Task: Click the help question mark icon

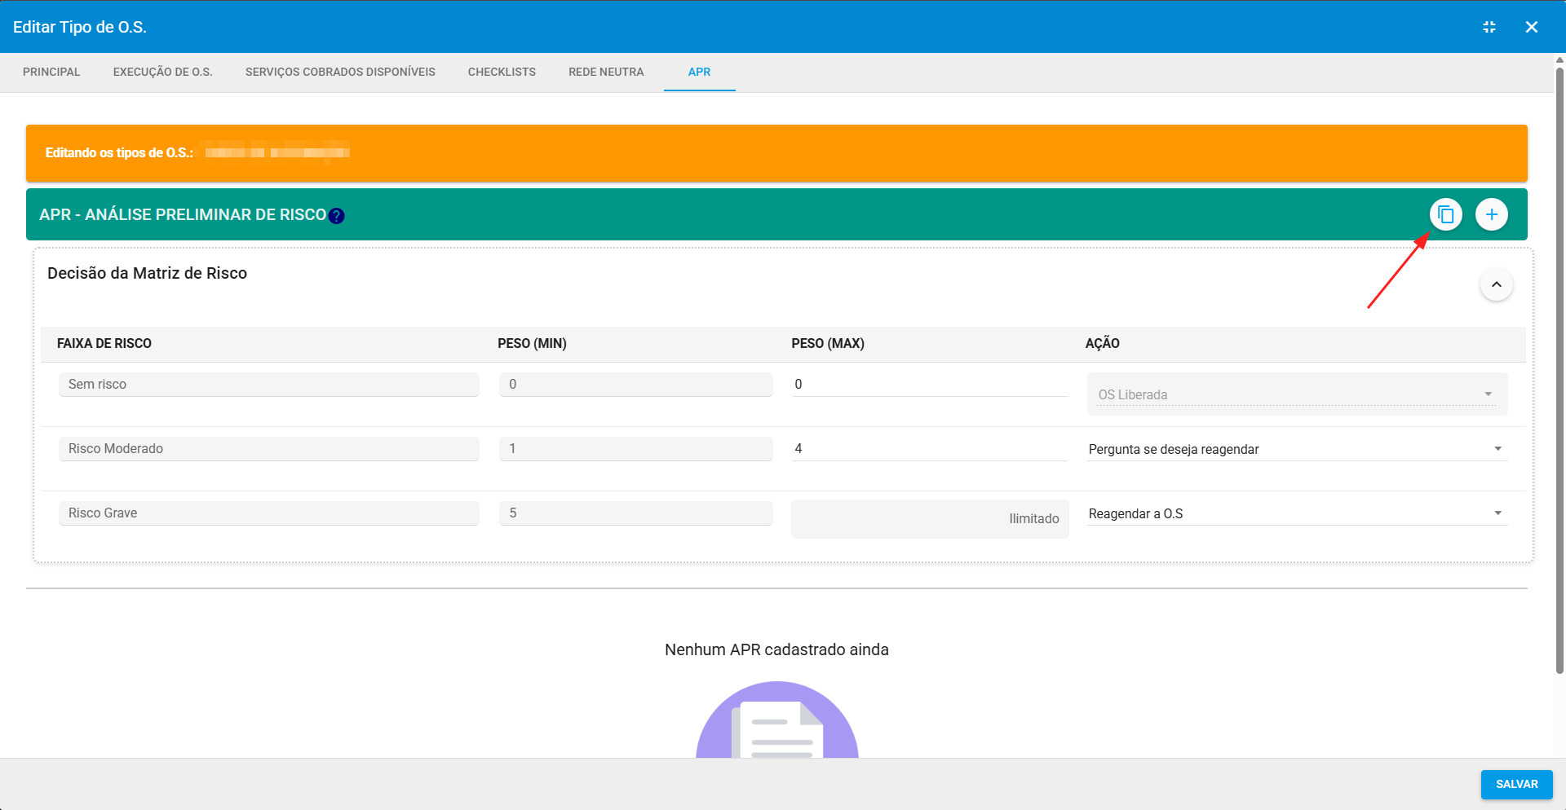Action: [x=336, y=216]
